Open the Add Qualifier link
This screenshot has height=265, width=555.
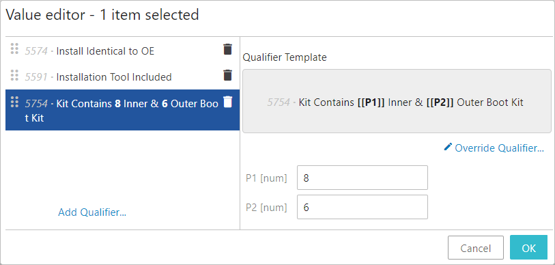click(92, 212)
